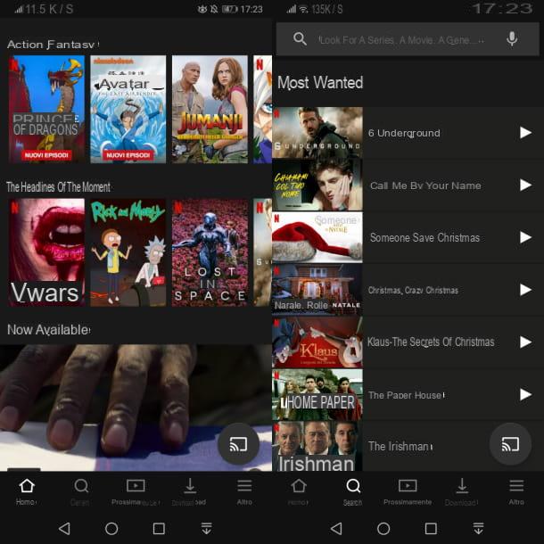544x544 pixels.
Task: Open the Someone Save Christmas thumbnail
Action: 317,237
